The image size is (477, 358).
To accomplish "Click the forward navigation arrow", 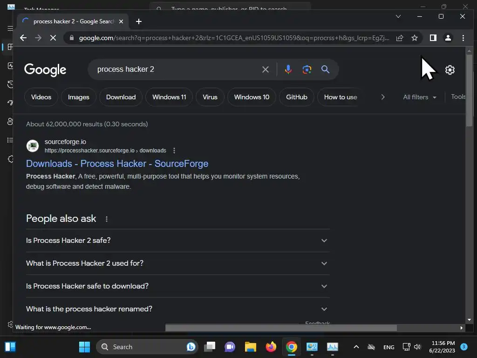I will (38, 38).
